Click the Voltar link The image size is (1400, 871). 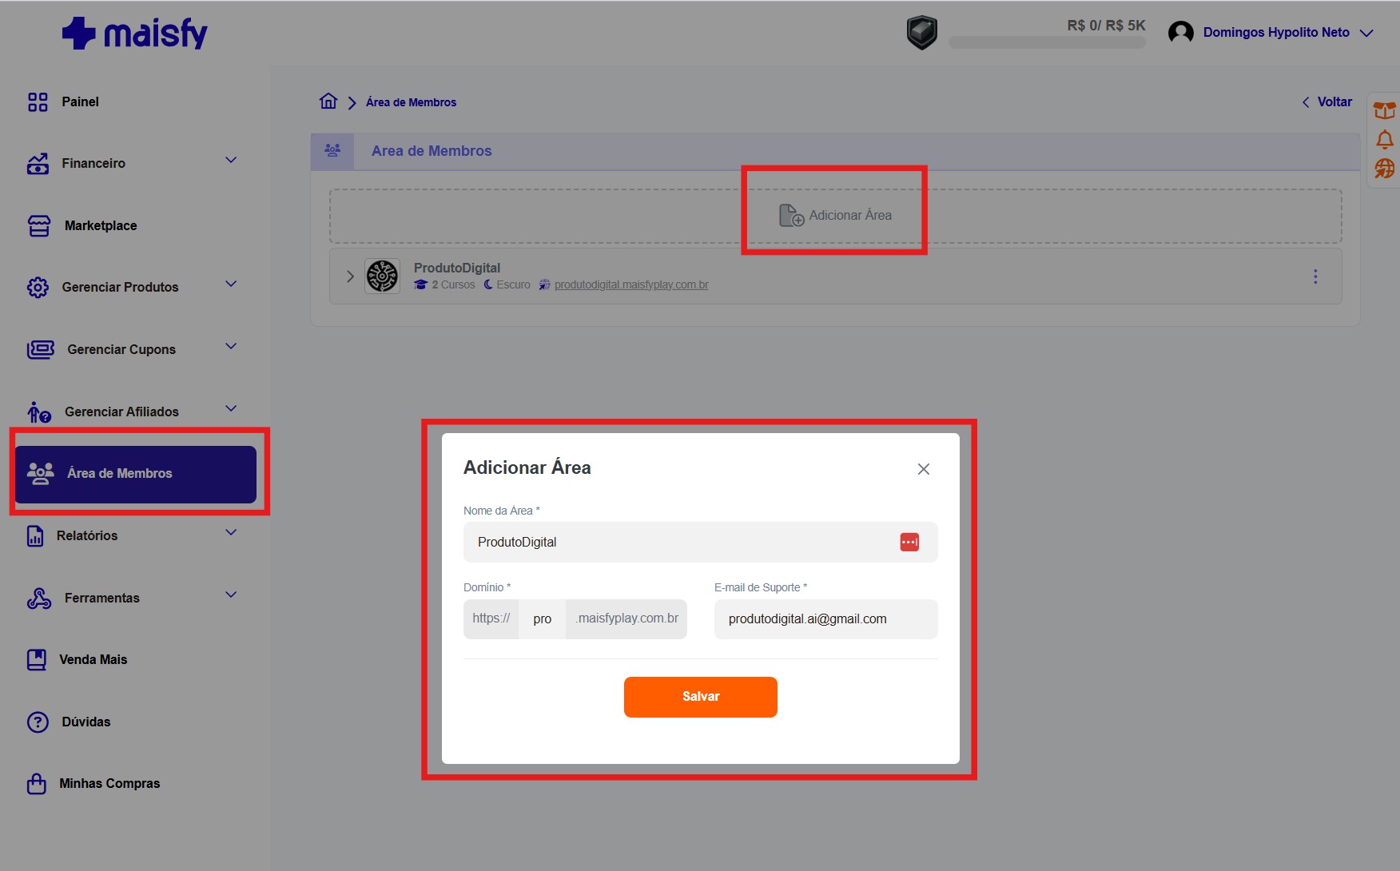point(1327,101)
